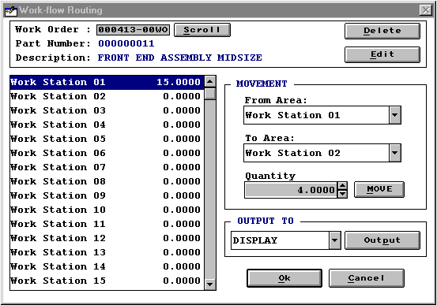Click the list scrollbar up arrow
The height and width of the screenshot is (305, 437).
pyautogui.click(x=210, y=81)
